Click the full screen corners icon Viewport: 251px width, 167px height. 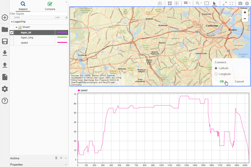[231, 3]
